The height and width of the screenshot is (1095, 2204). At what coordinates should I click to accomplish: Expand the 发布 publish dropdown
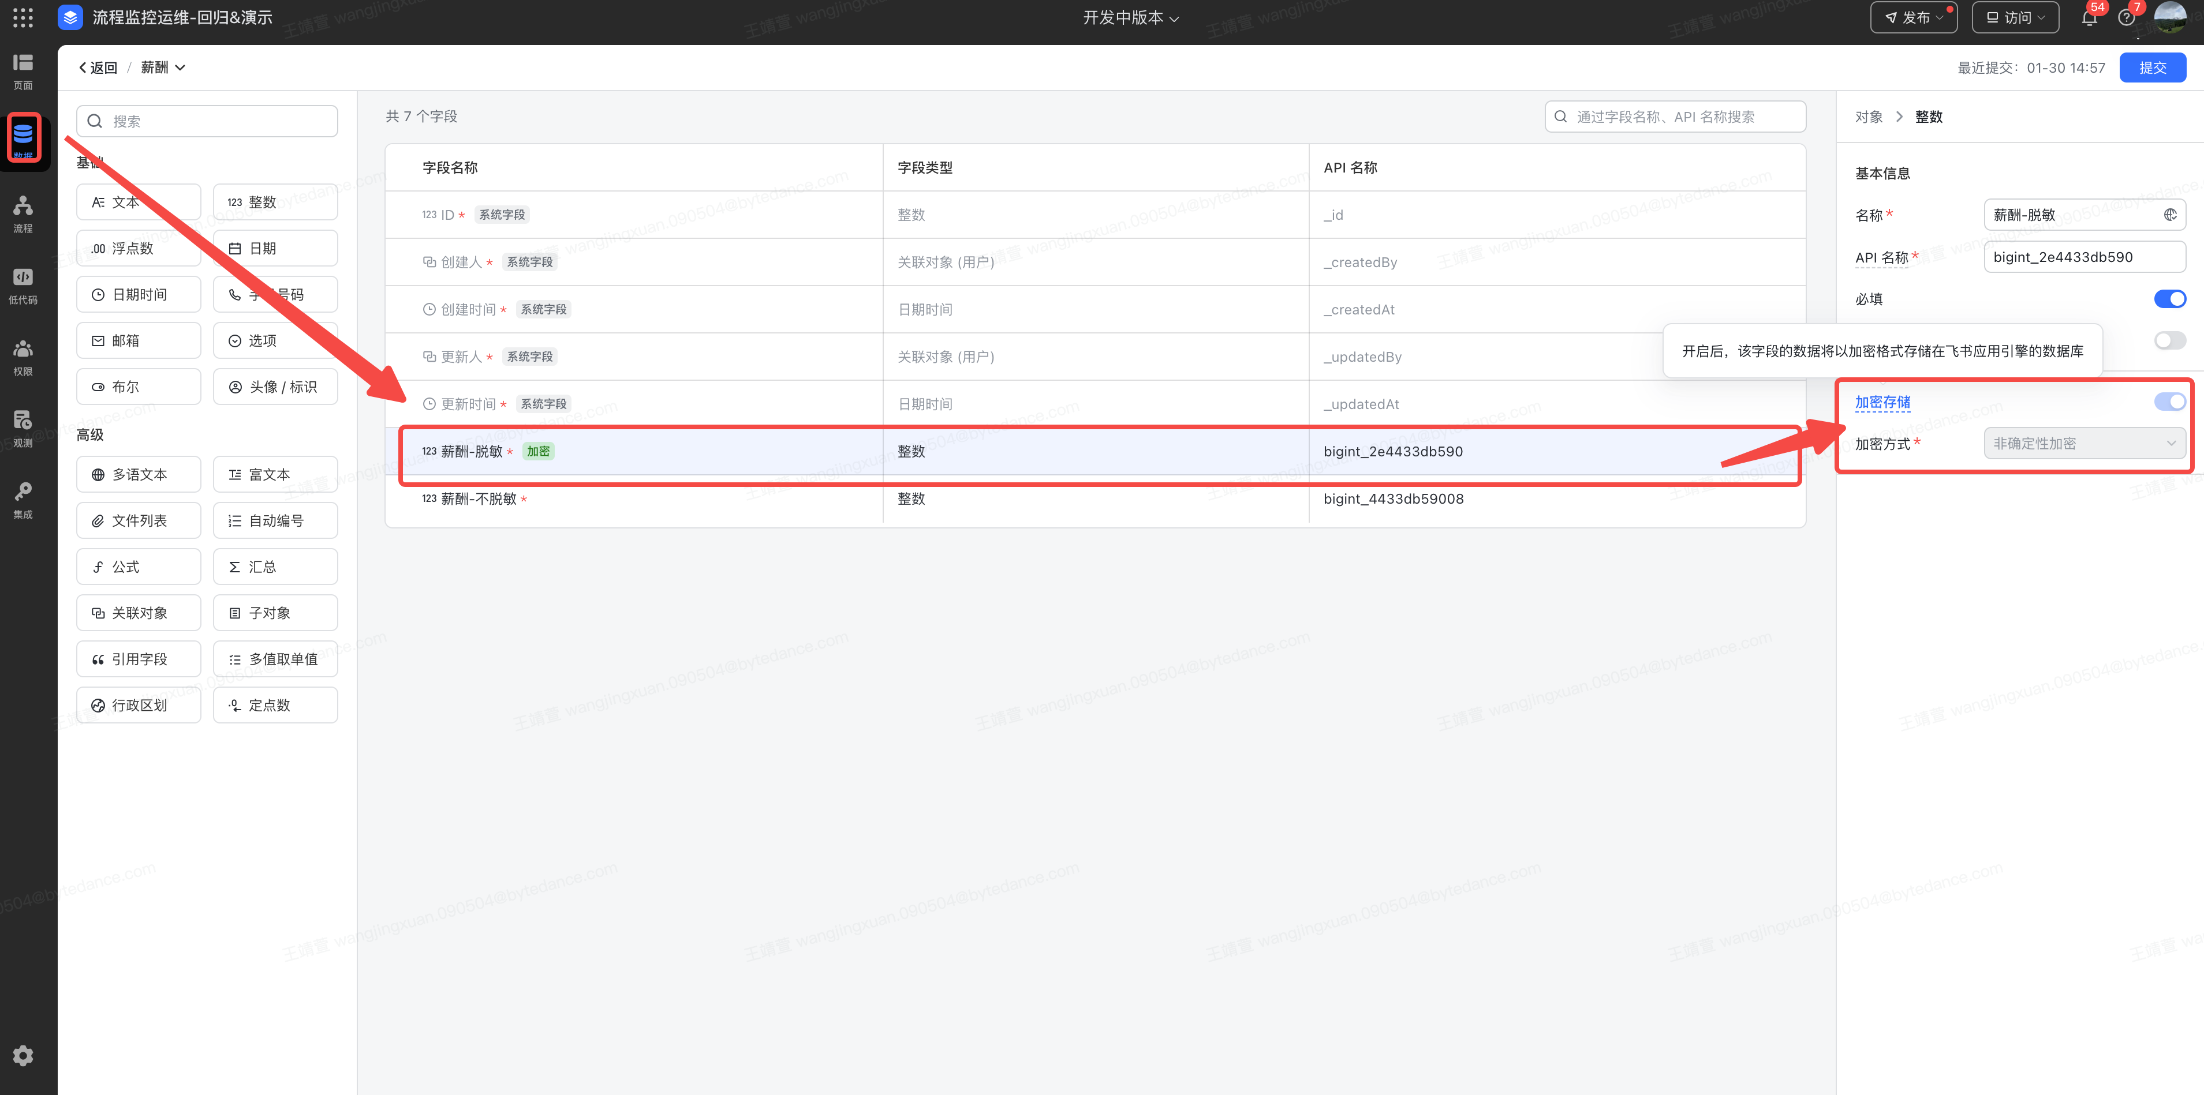1913,17
